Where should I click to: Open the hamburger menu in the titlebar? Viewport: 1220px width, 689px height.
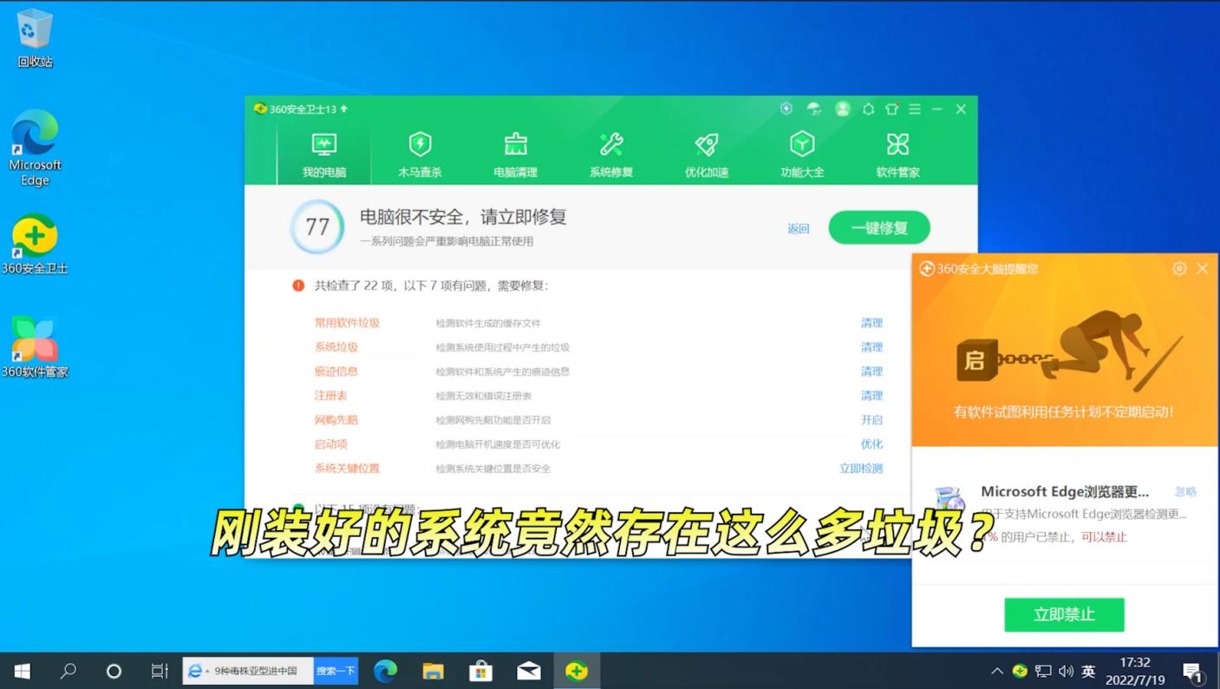(x=914, y=108)
